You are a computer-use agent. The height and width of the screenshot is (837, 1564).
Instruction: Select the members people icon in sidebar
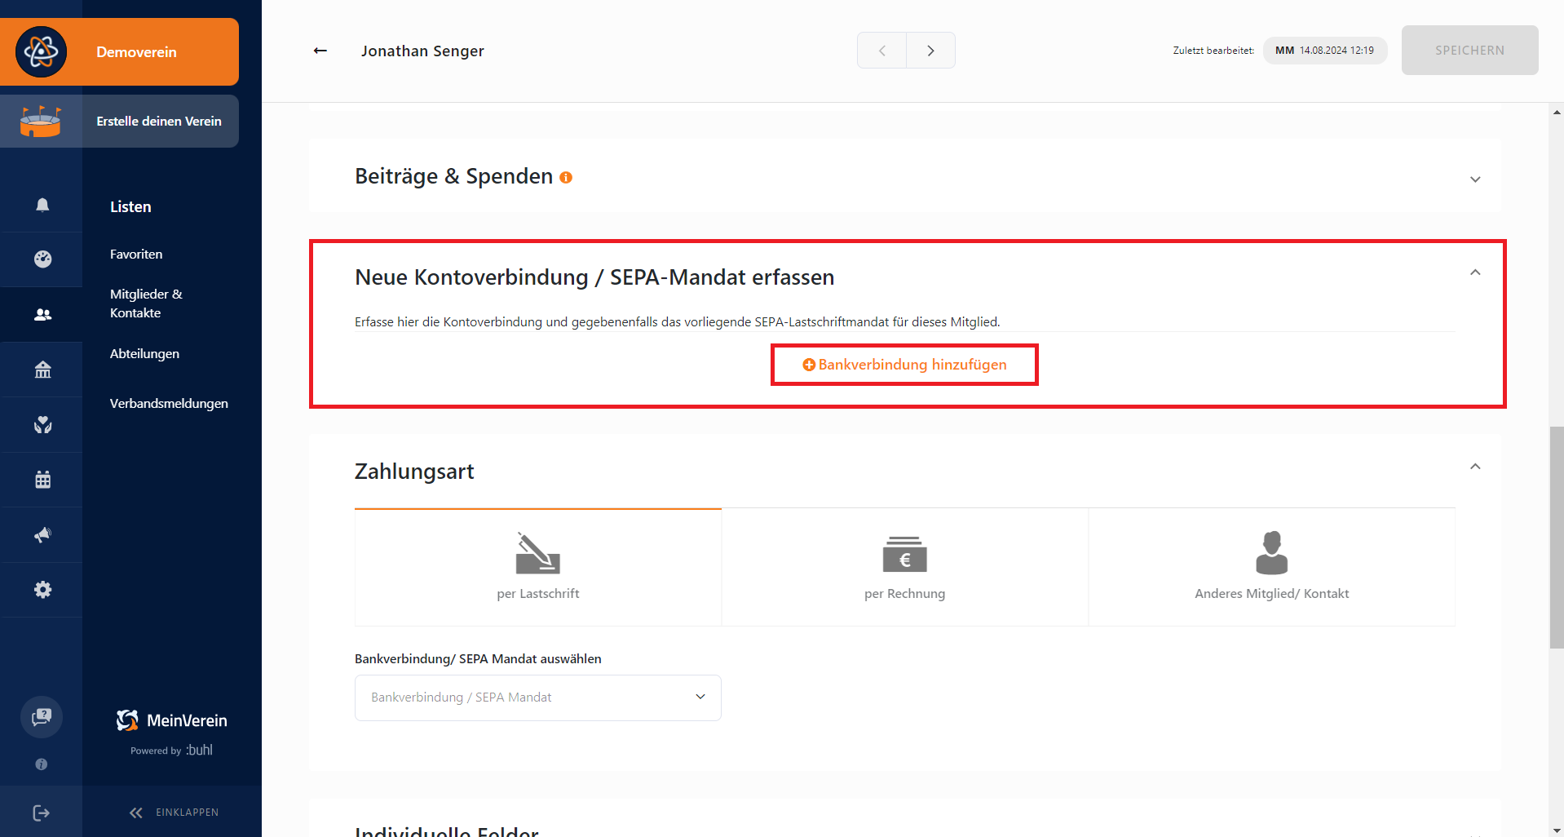[x=42, y=314]
